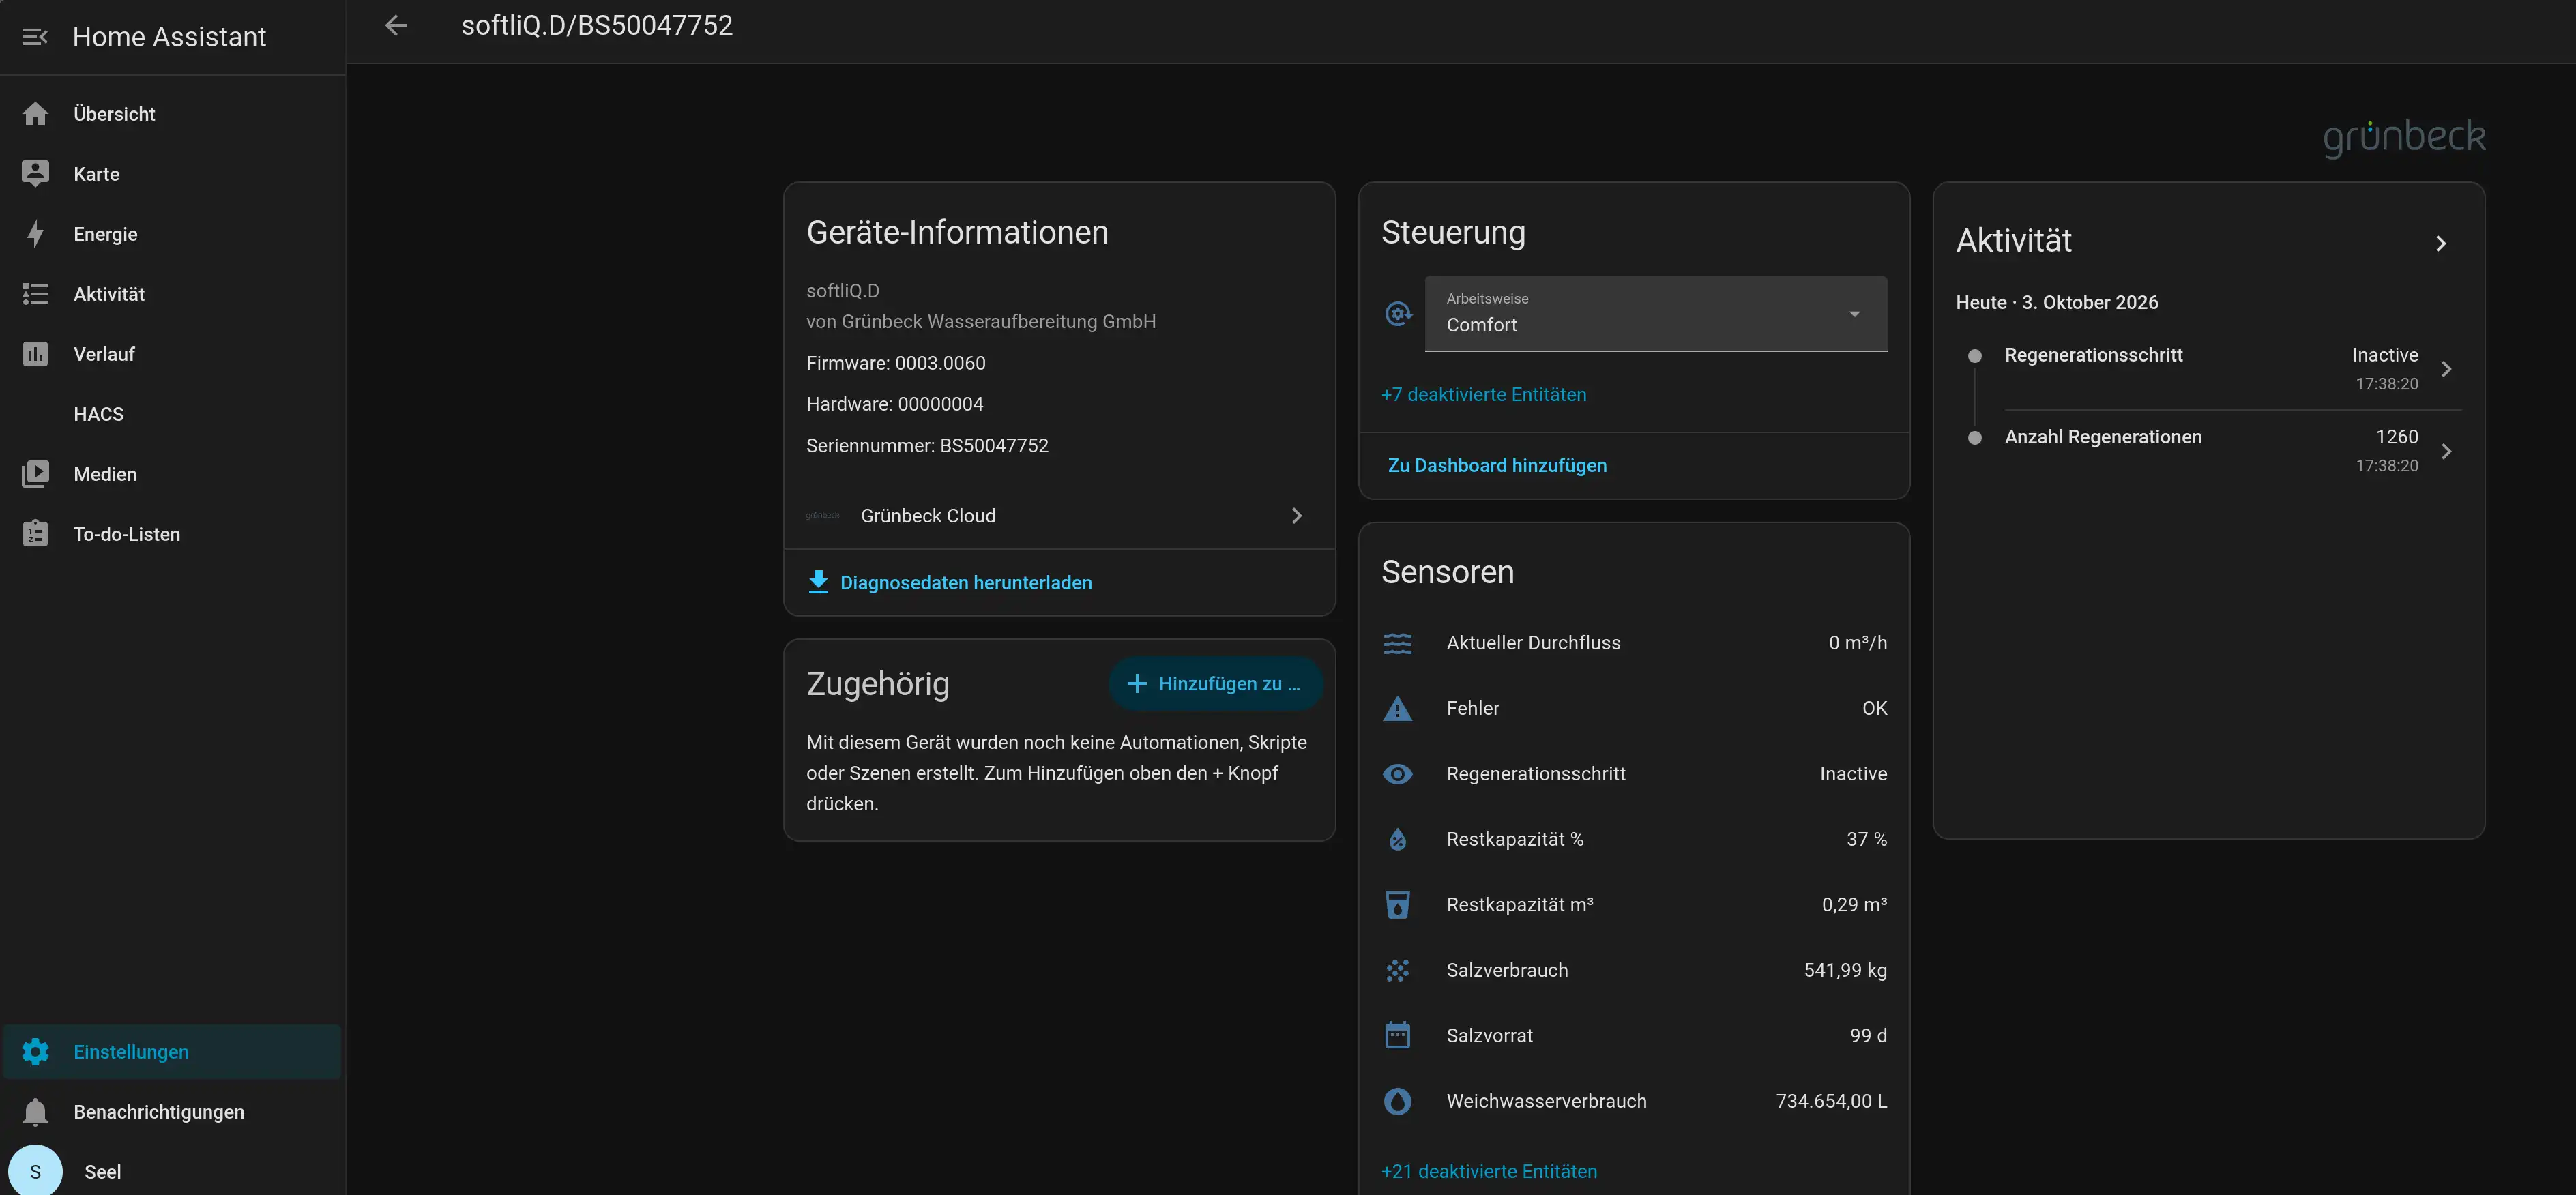The height and width of the screenshot is (1195, 2576).
Task: Open the Grünbeck Cloud integration row
Action: coord(1059,516)
